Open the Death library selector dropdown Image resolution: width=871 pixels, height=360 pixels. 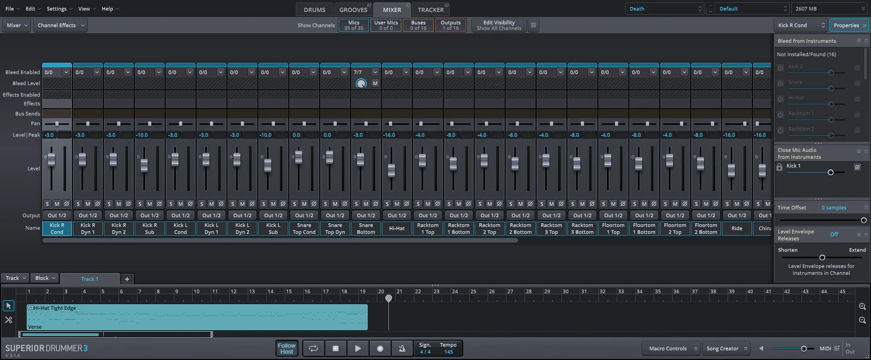(665, 9)
